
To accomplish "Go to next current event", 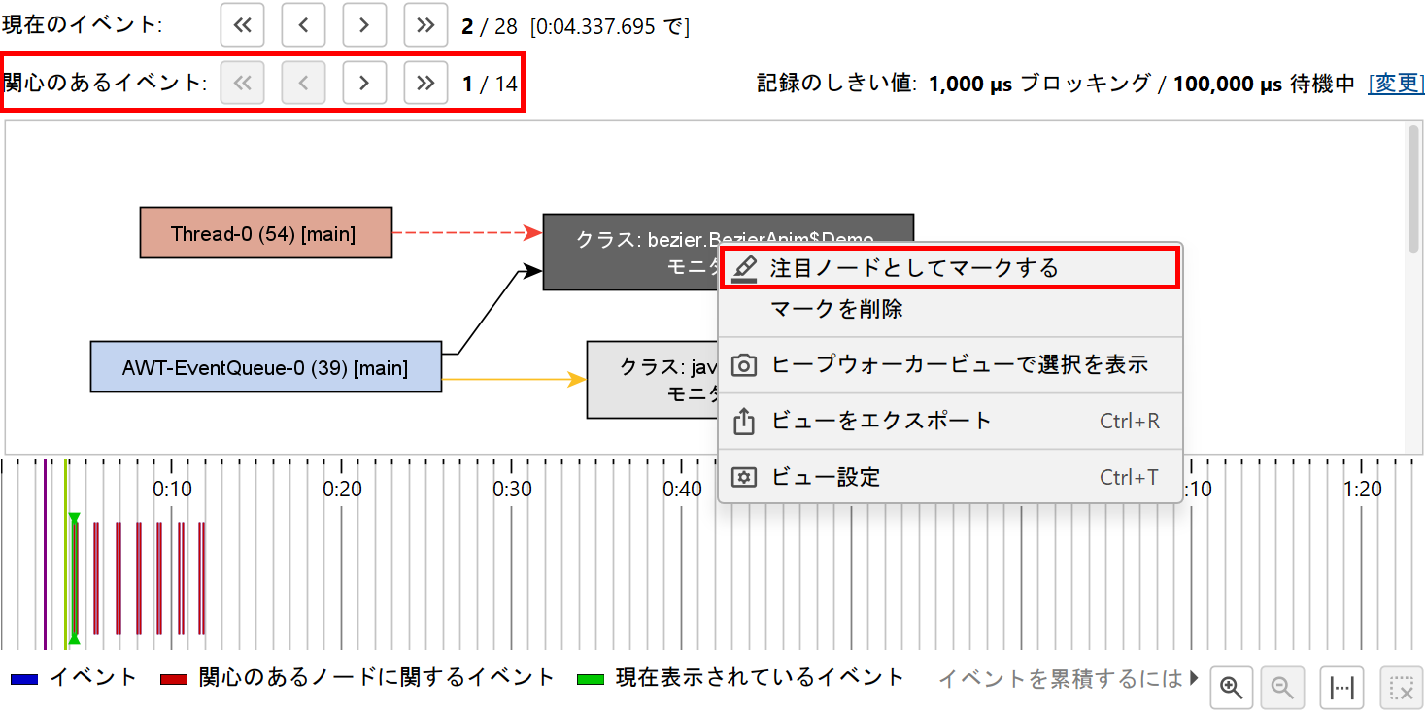I will click(x=364, y=25).
